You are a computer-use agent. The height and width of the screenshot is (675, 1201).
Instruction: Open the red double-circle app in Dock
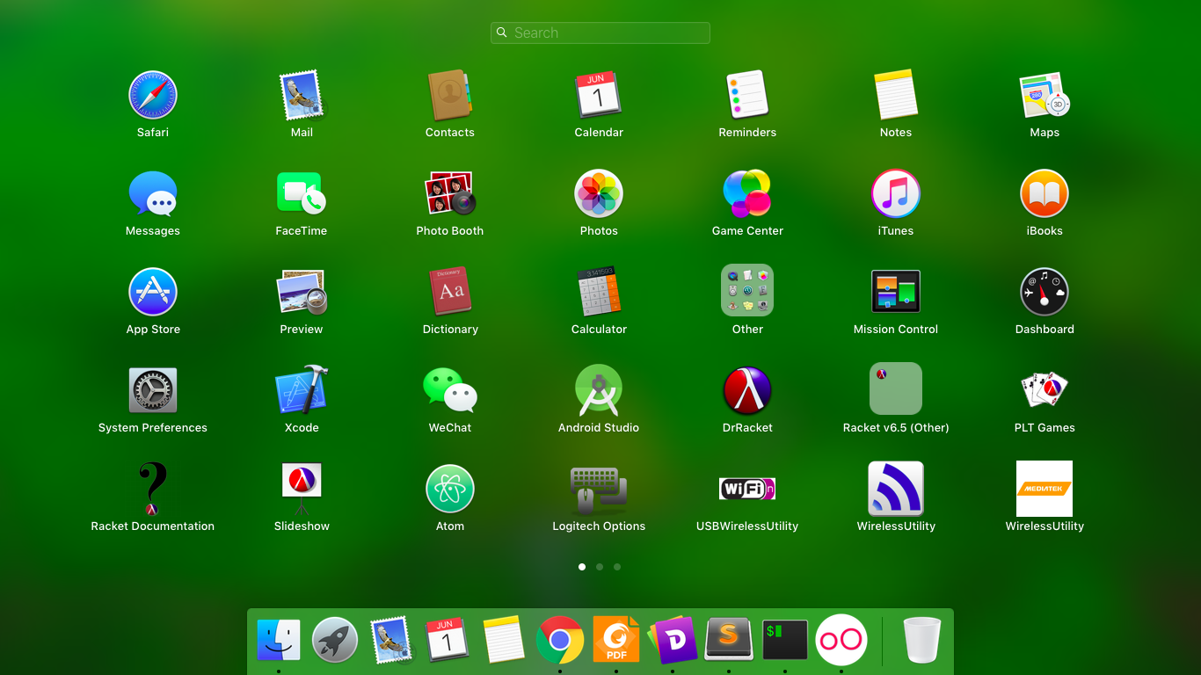(841, 640)
